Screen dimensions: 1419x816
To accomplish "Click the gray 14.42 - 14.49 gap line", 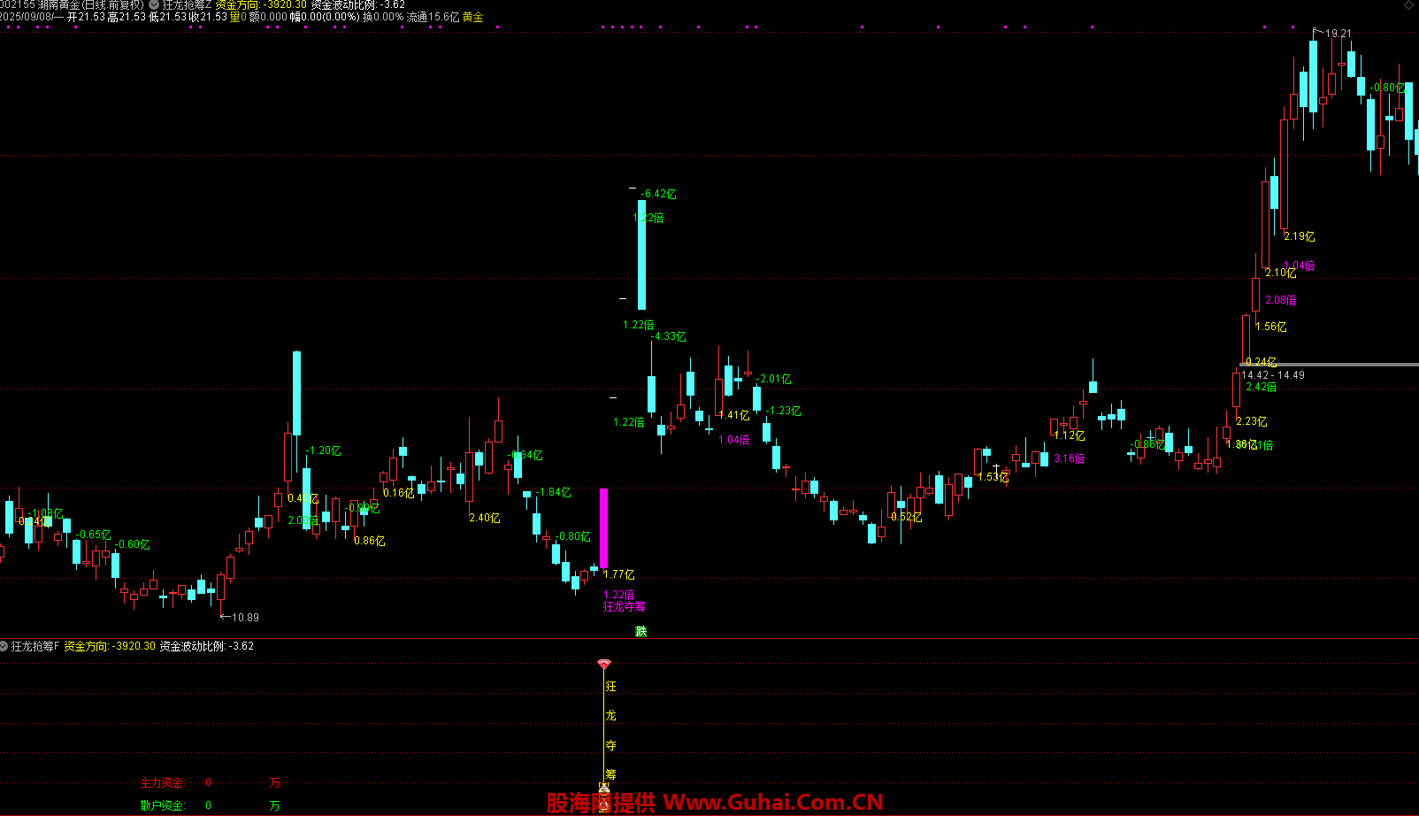I will tap(1329, 365).
